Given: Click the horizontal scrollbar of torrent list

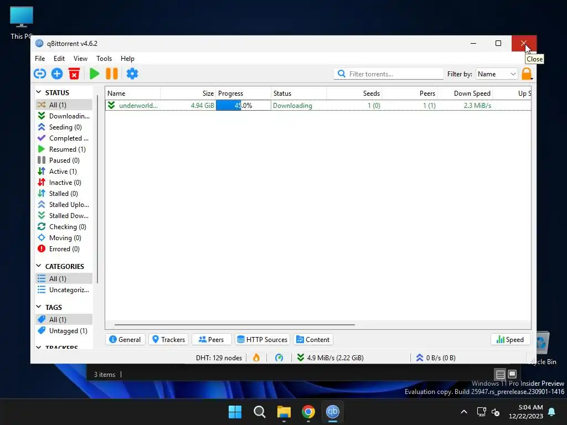Looking at the screenshot, I should click(x=234, y=324).
